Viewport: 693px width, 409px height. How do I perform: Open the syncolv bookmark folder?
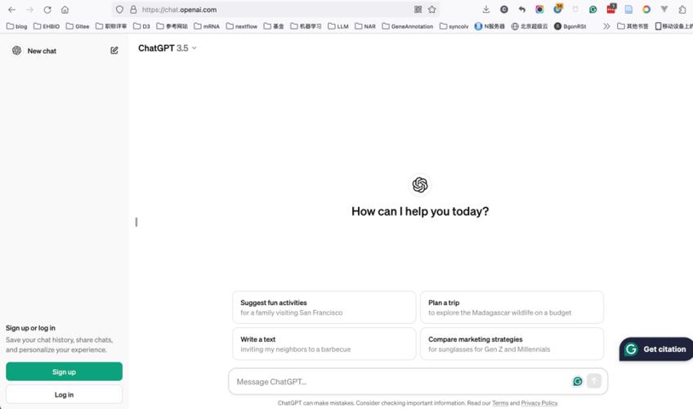pyautogui.click(x=454, y=26)
